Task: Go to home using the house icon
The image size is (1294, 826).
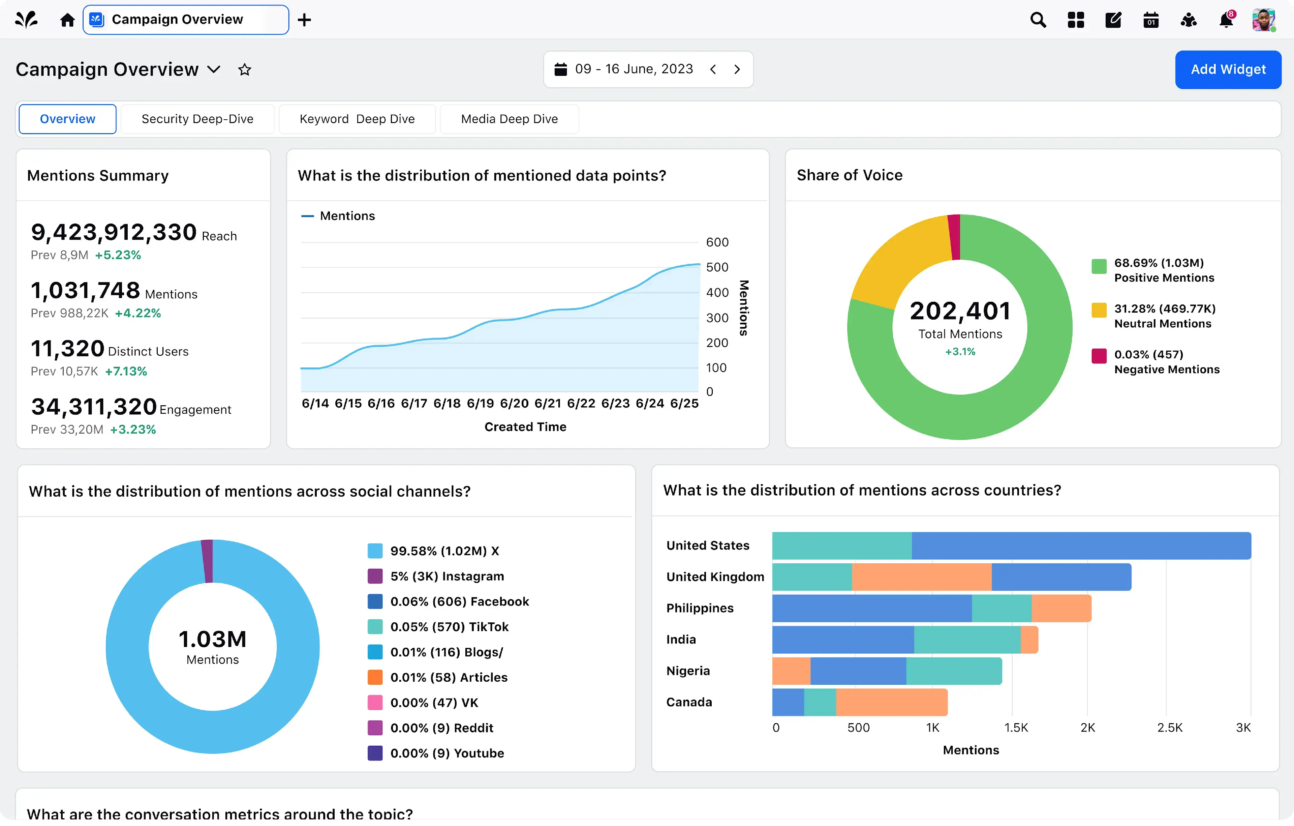Action: point(67,19)
